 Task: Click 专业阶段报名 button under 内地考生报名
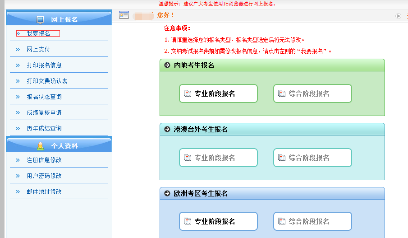point(218,94)
